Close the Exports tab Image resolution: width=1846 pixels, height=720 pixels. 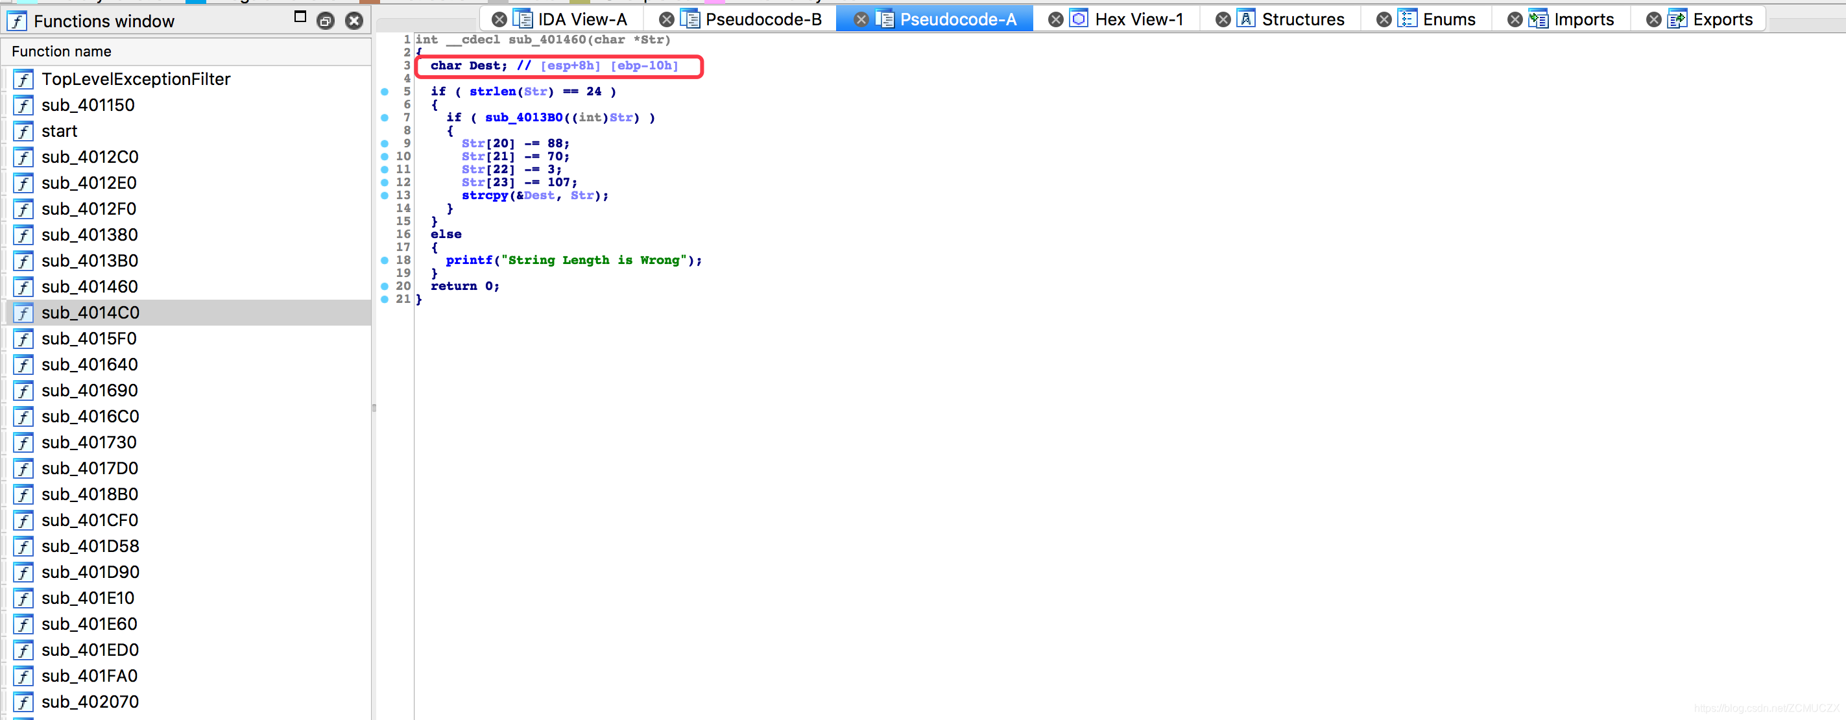click(1654, 19)
